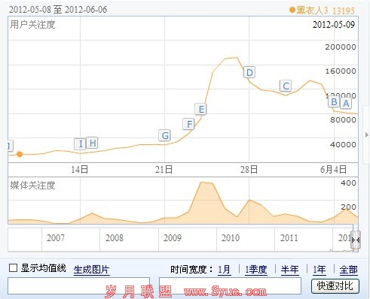Click the orange data point on curve
Screen dimensions: 370x299
click(x=20, y=154)
